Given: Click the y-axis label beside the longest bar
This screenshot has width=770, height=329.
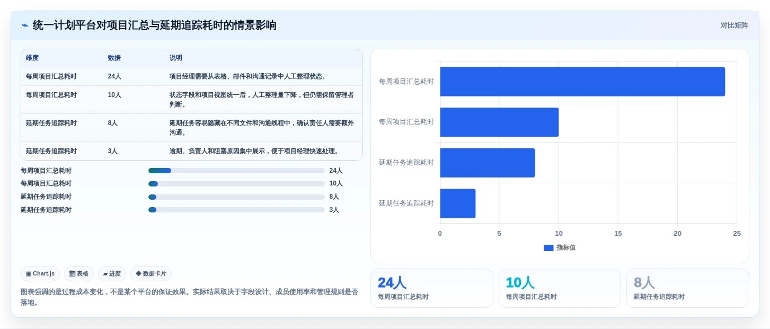Looking at the screenshot, I should 406,82.
